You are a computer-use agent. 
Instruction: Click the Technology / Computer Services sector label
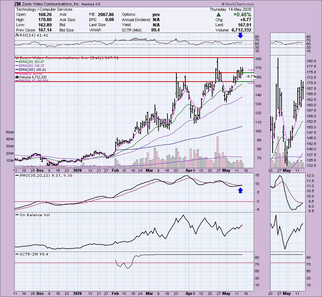pos(44,9)
